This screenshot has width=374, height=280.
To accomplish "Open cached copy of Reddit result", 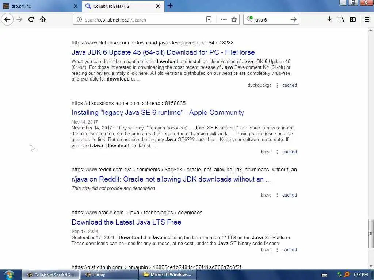I will click(290, 195).
